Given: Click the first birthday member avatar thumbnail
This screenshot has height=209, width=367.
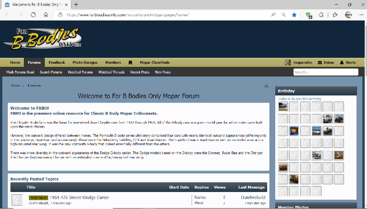Looking at the screenshot, I should click(x=283, y=107).
